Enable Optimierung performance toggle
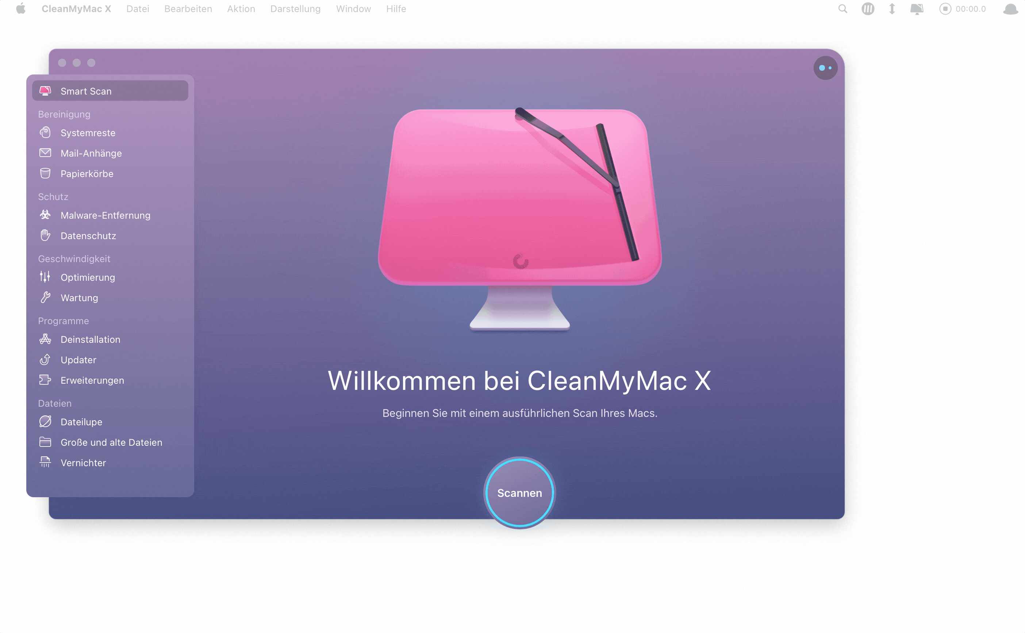1025x633 pixels. (88, 277)
